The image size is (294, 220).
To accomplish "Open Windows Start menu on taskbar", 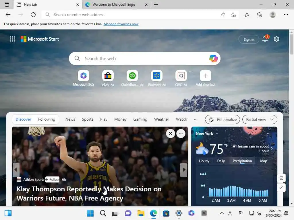I will 90,213.
